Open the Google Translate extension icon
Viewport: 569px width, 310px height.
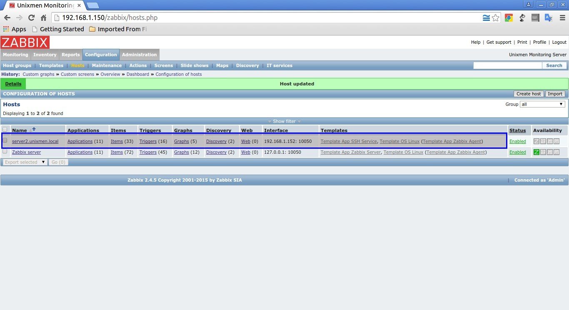pos(549,18)
